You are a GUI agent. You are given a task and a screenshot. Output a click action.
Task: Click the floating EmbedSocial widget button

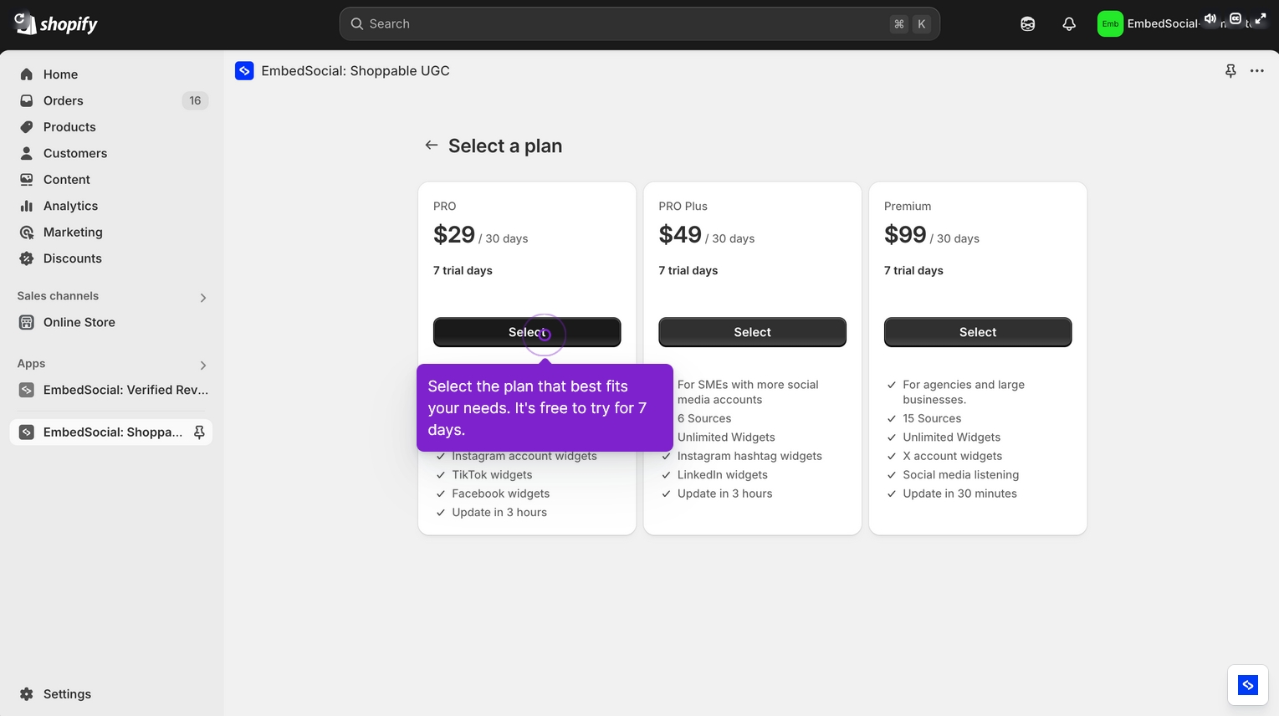(1246, 684)
